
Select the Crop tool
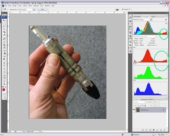(4, 32)
